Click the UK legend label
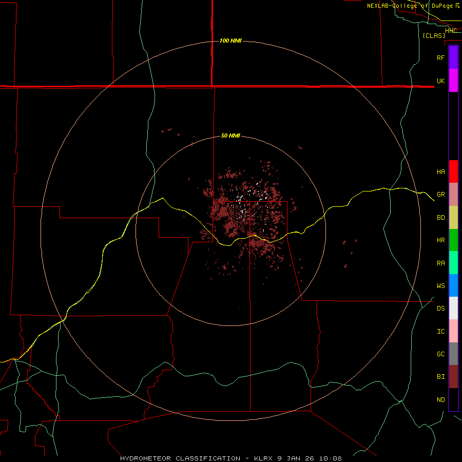 click(x=440, y=81)
